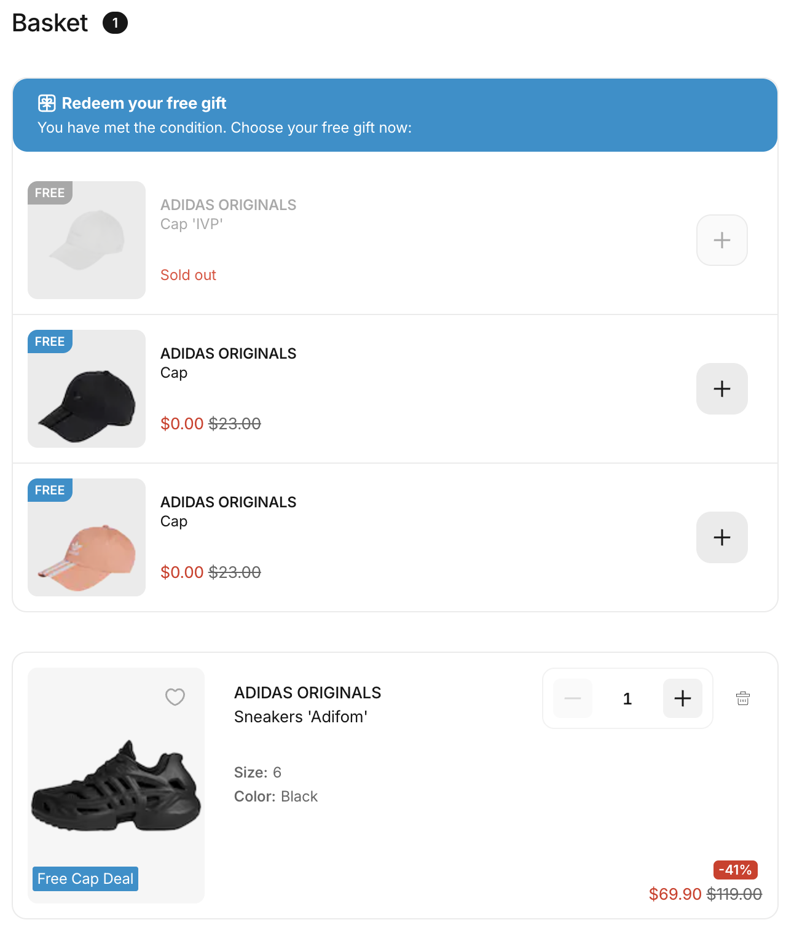794x936 pixels.
Task: Add the pink Adidas cap free gift
Action: (x=721, y=537)
